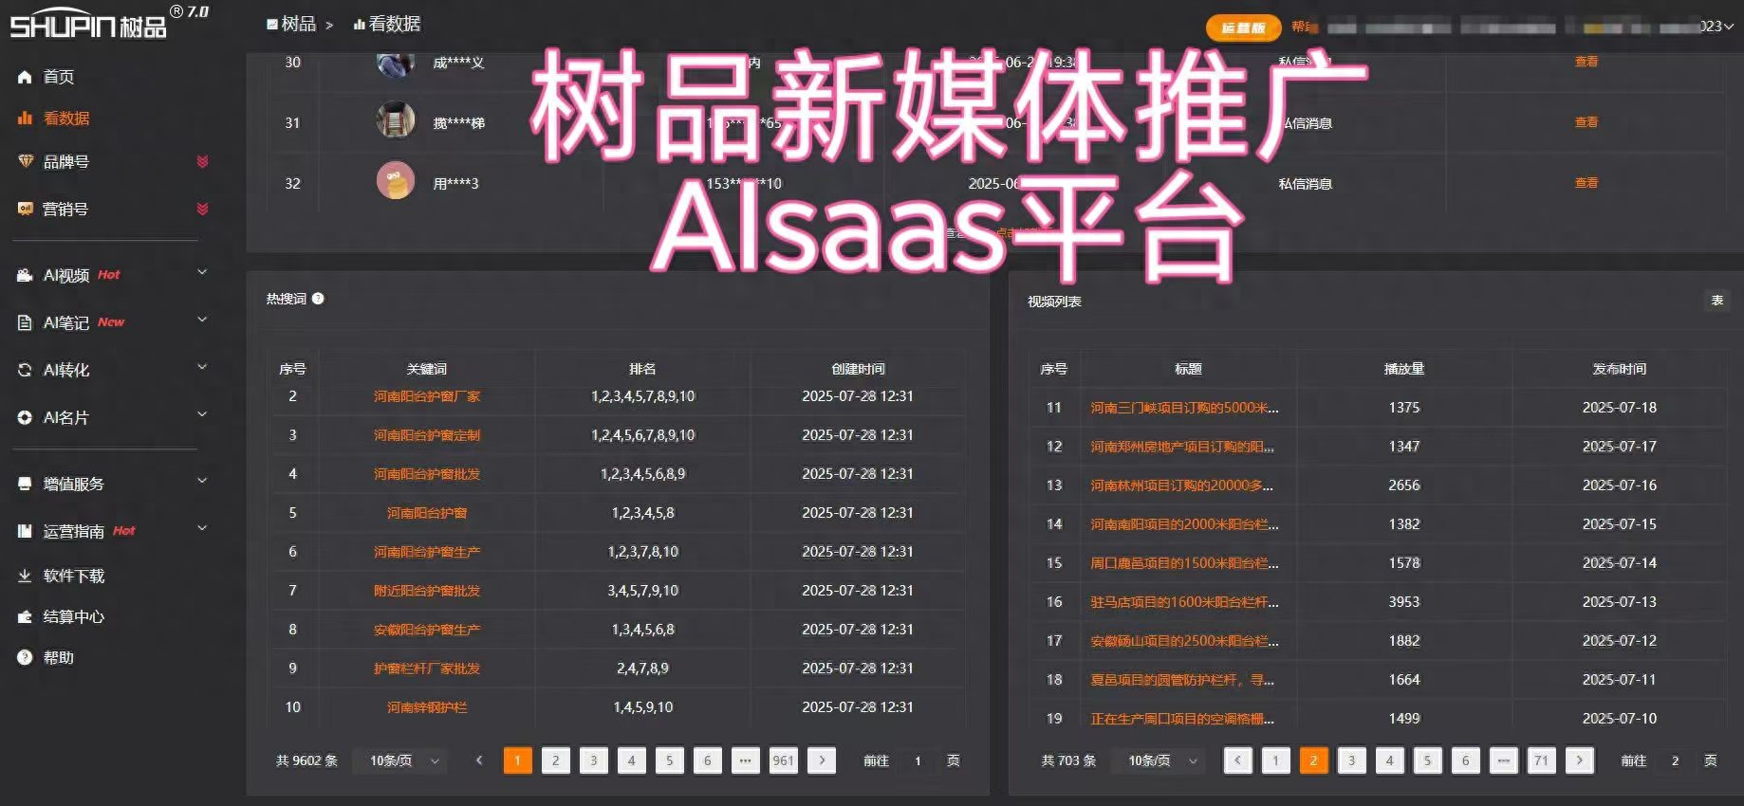Open video 河南三门峡项目订购的5000米...
Screen dimensions: 1744x806
pos(1184,408)
